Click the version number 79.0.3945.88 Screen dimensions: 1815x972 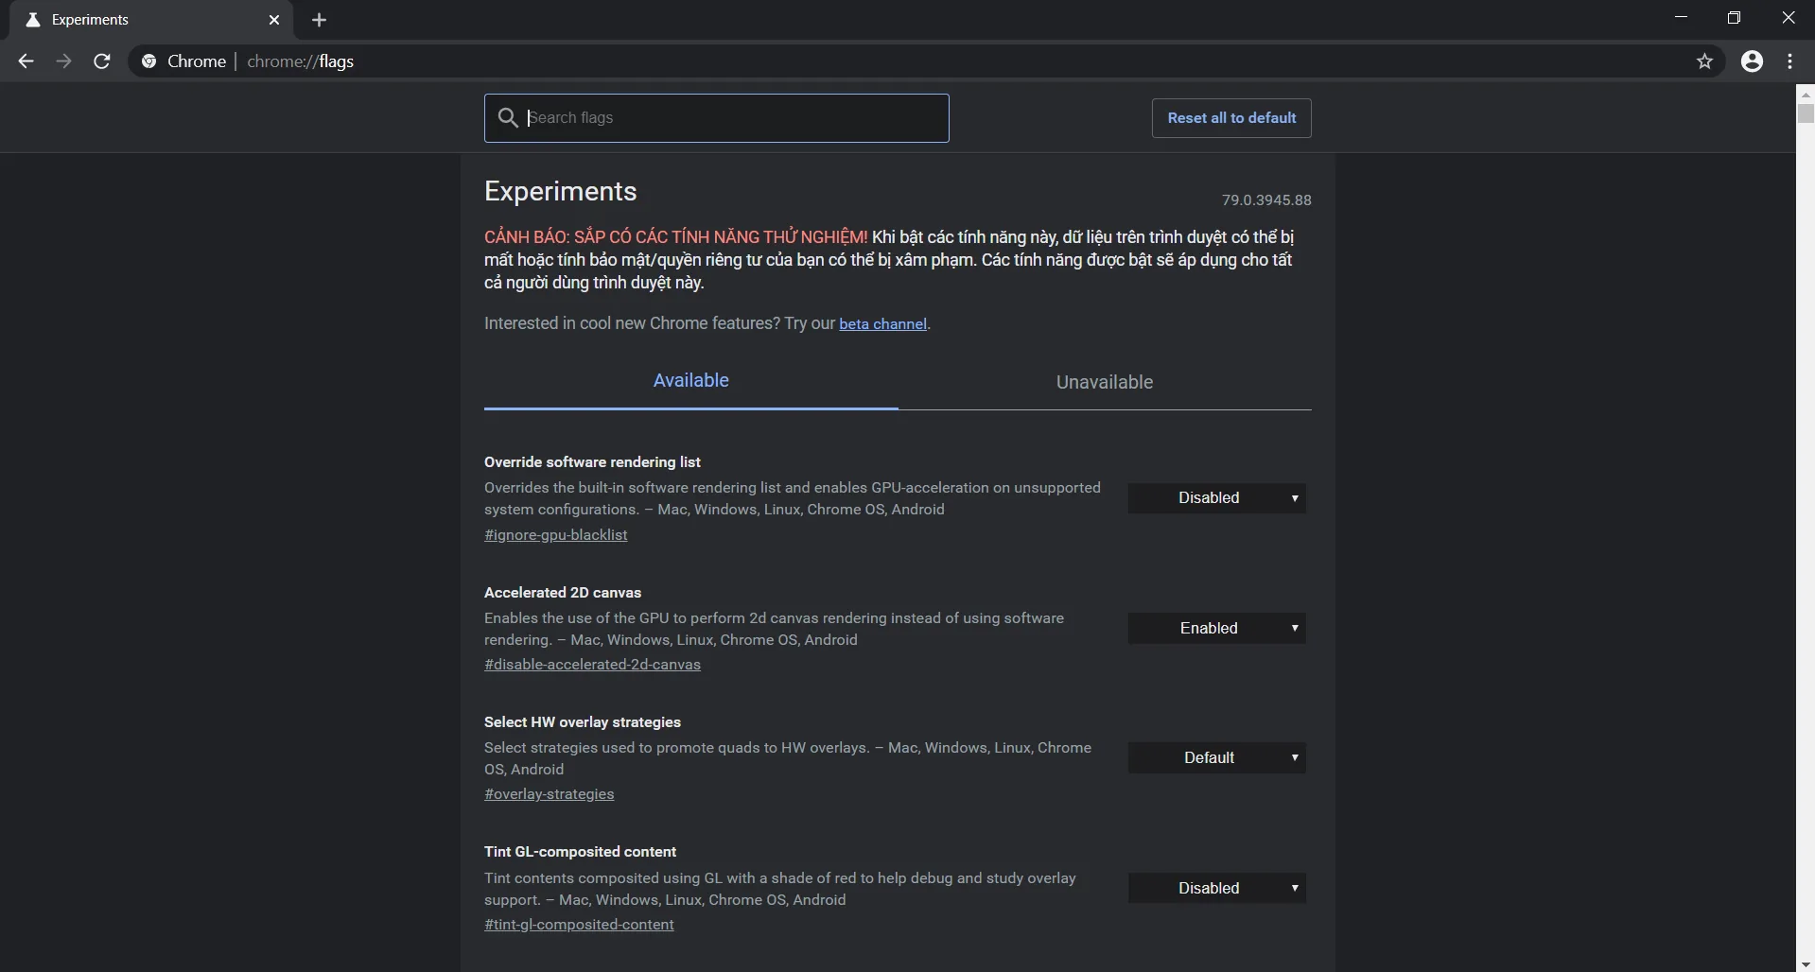click(1266, 200)
